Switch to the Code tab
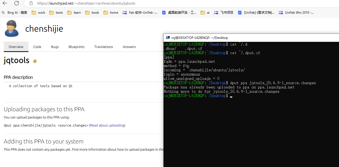 [37, 47]
